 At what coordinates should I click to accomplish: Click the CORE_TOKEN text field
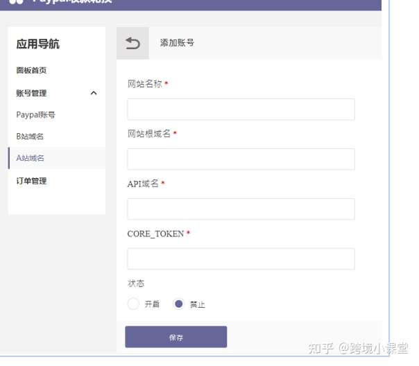241,259
